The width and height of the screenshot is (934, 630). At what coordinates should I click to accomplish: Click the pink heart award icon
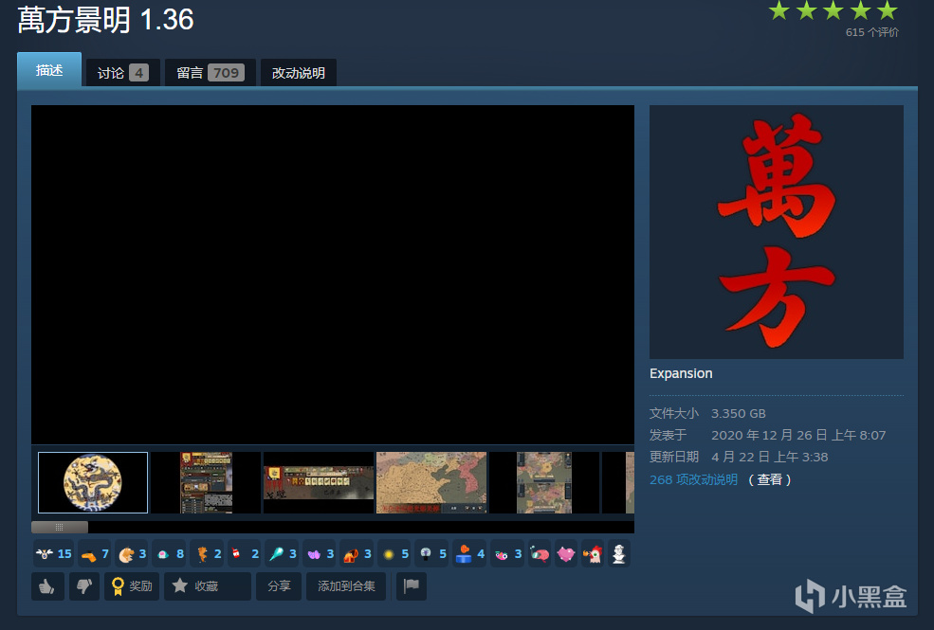coord(566,554)
